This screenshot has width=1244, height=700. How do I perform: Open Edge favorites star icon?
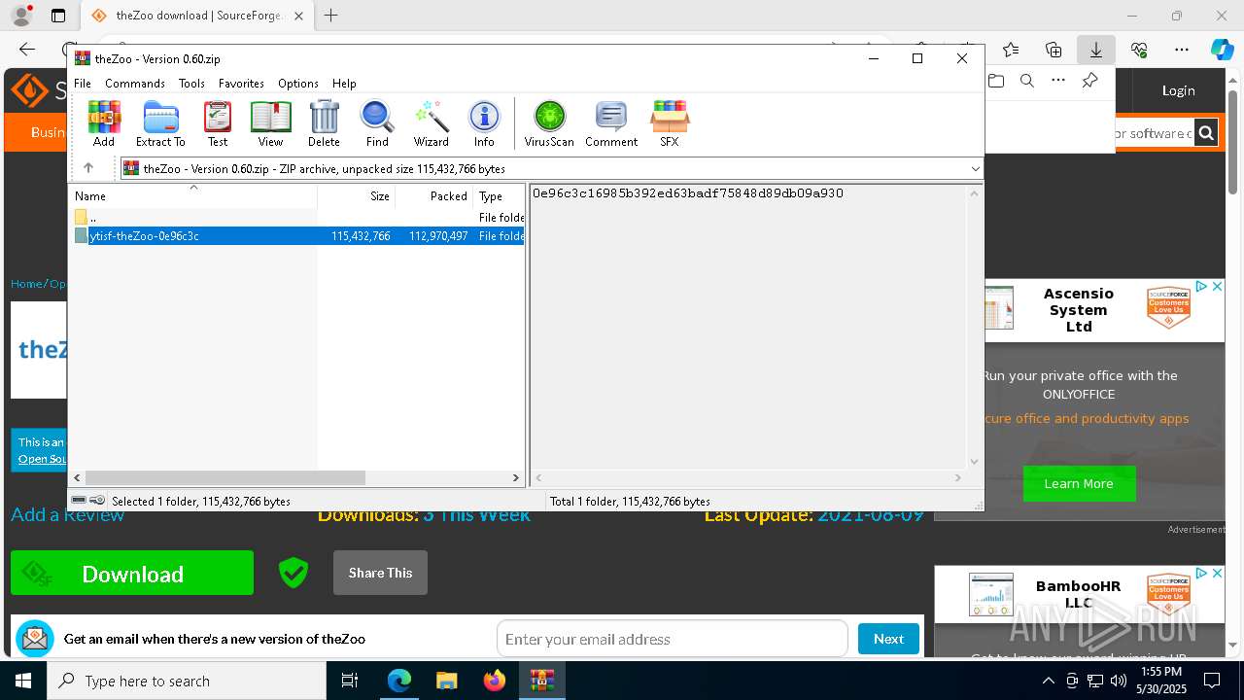[1011, 50]
